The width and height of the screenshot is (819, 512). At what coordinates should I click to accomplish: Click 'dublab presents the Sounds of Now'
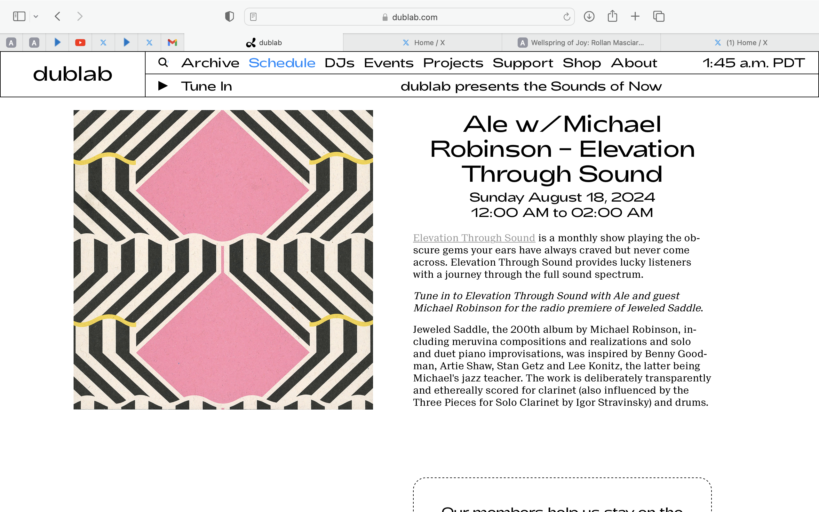(531, 86)
